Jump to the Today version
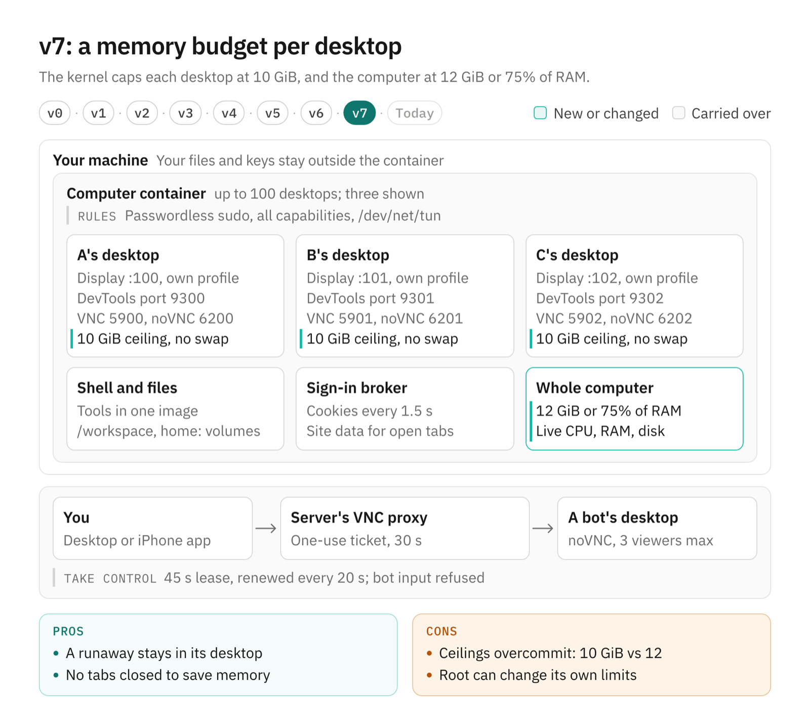 pos(415,113)
